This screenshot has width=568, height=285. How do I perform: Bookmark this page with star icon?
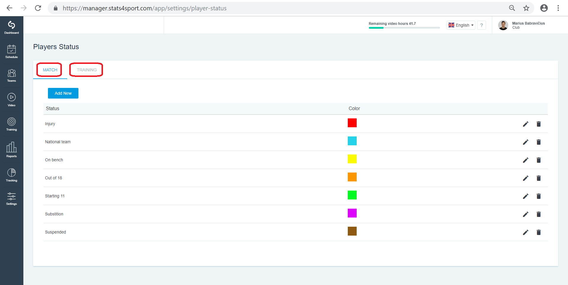point(526,8)
